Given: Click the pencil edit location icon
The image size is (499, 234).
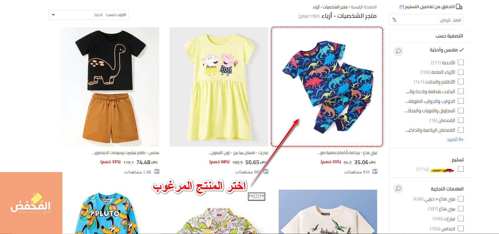Looking at the screenshot, I should coord(394,20).
